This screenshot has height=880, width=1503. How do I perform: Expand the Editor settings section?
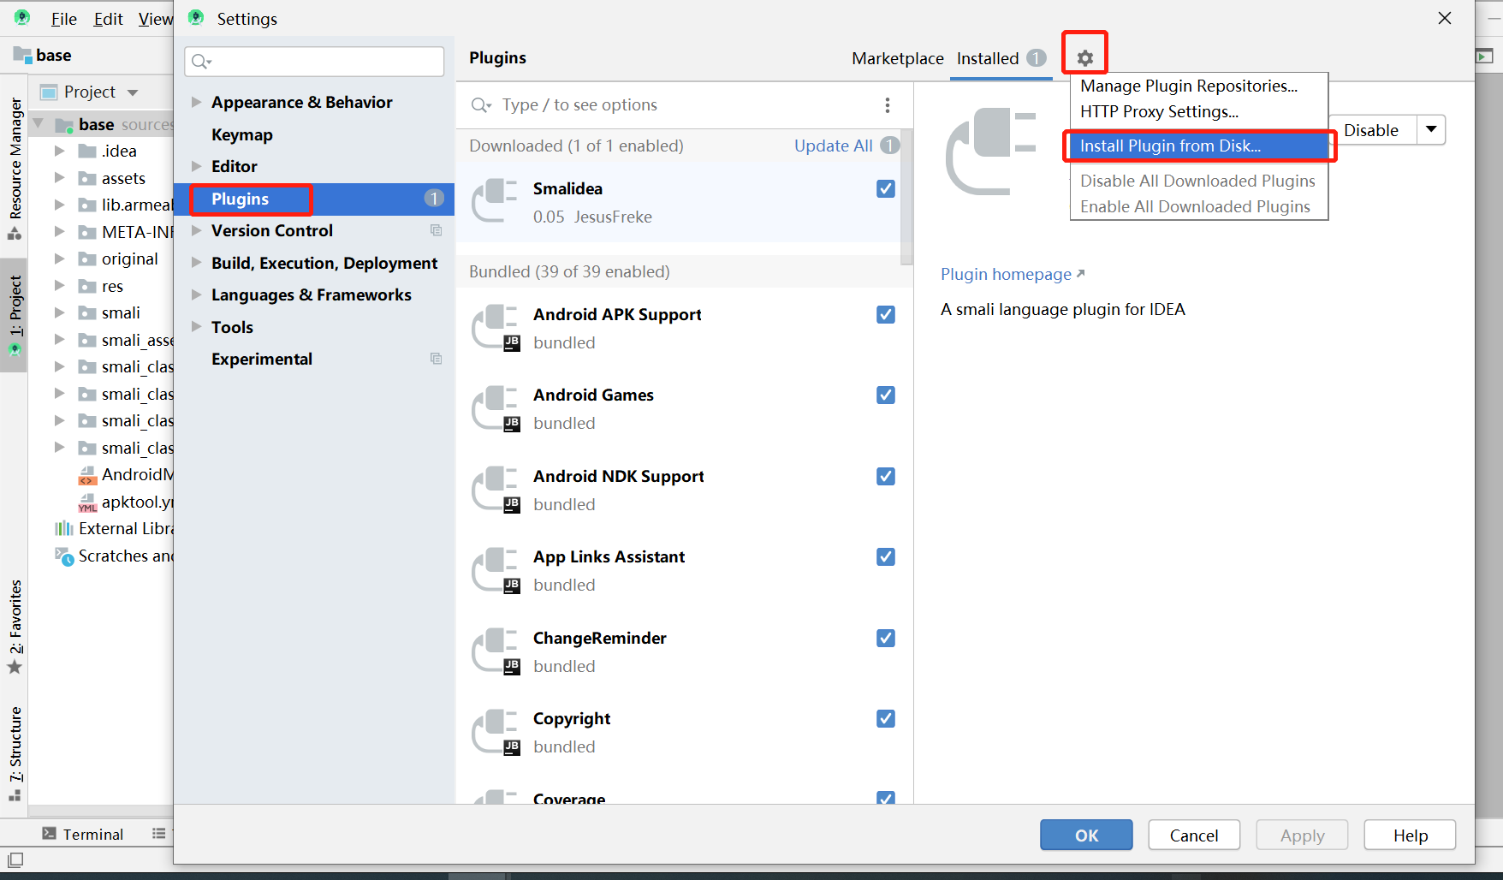tap(196, 166)
